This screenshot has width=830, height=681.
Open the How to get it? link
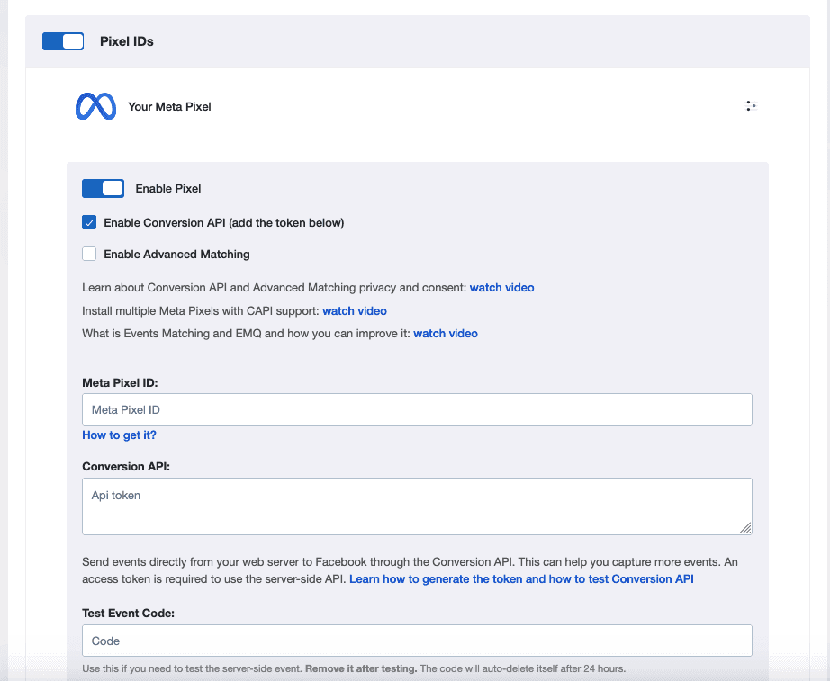pyautogui.click(x=119, y=435)
